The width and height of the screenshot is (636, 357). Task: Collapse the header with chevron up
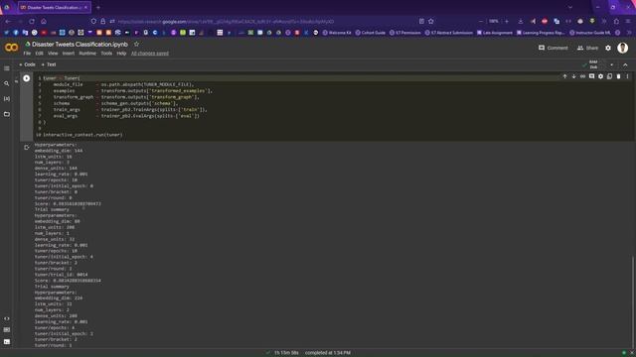[x=625, y=64]
